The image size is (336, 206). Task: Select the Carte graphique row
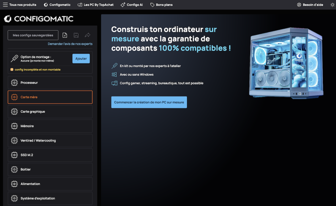(50, 112)
